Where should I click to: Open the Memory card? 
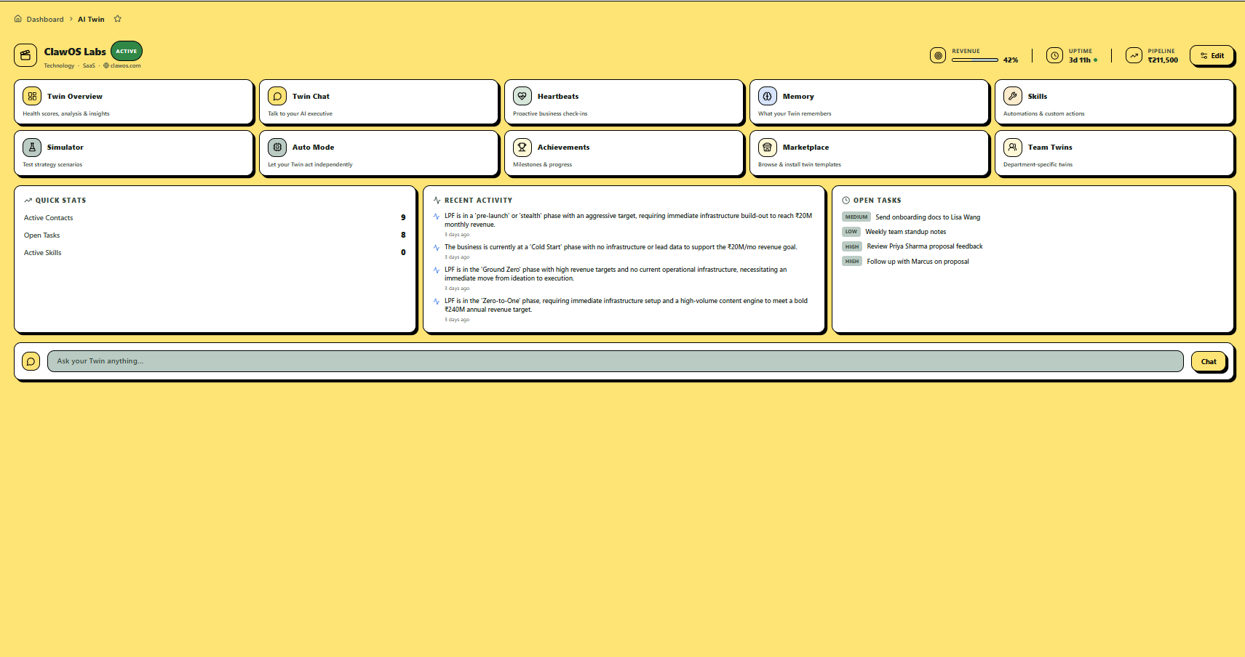tap(870, 102)
